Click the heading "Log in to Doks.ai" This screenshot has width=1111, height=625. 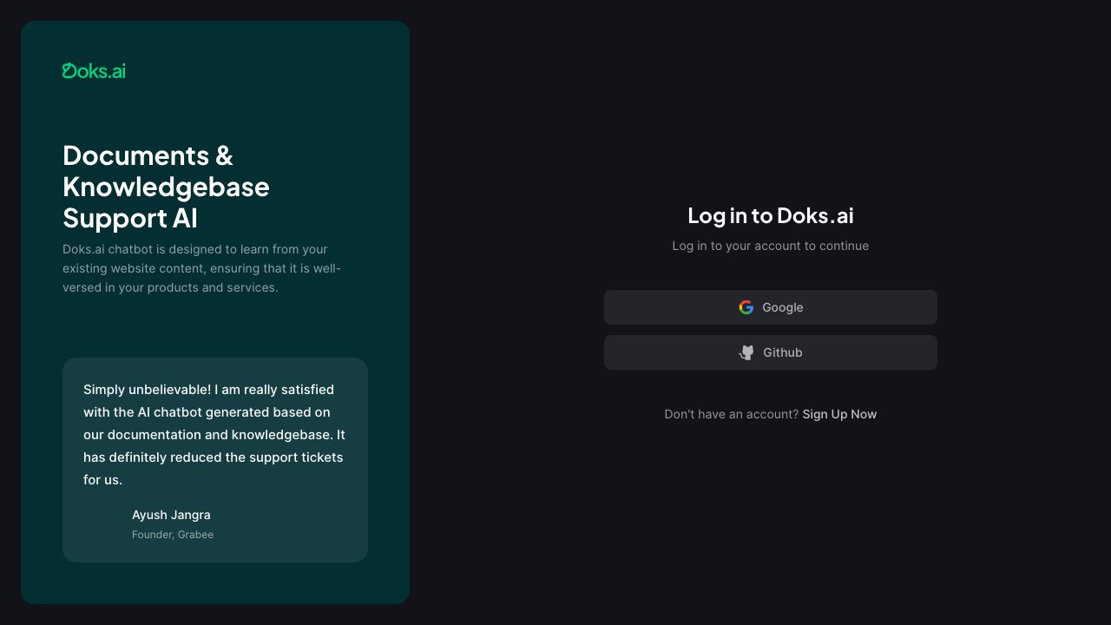pyautogui.click(x=771, y=215)
